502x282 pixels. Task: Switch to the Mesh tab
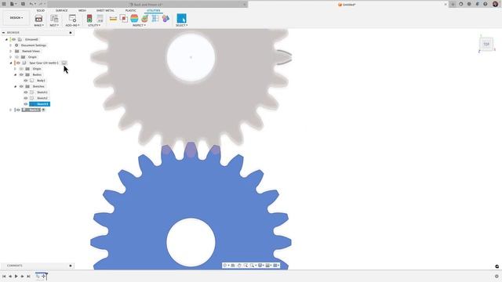click(x=82, y=10)
